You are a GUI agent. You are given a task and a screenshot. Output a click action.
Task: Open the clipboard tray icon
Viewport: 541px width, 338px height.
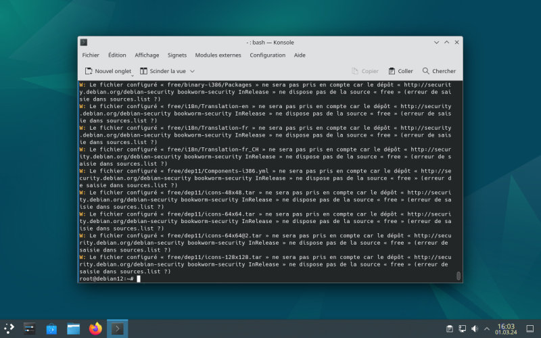pyautogui.click(x=449, y=329)
